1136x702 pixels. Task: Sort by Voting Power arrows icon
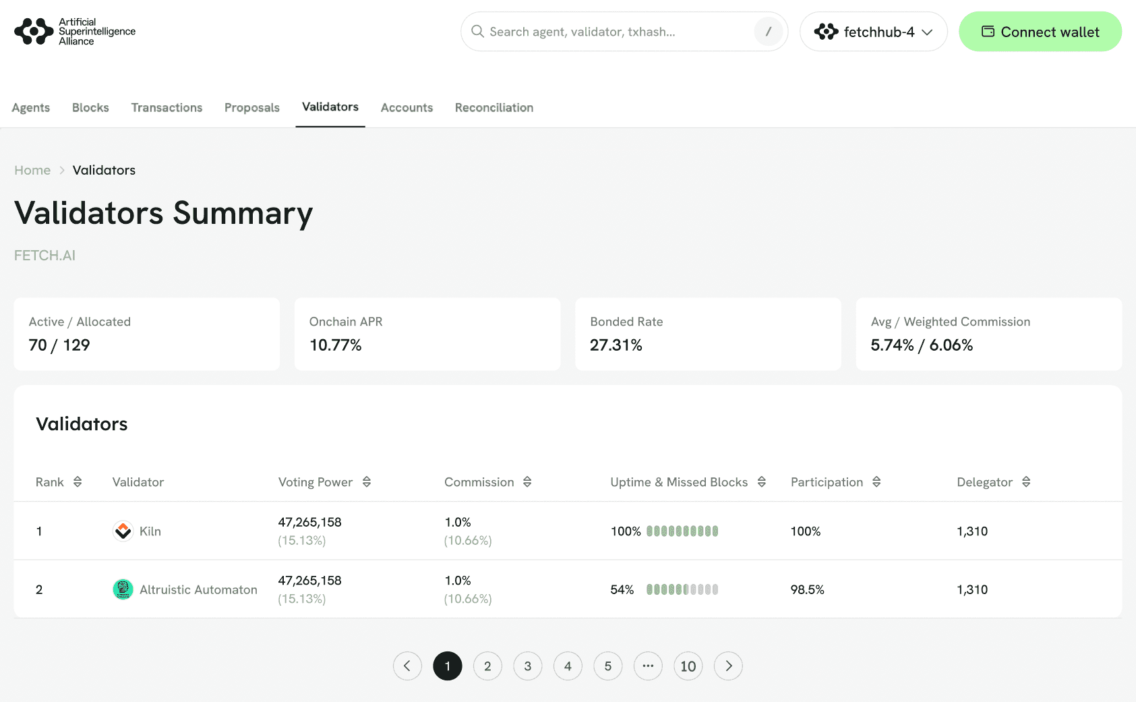point(367,482)
